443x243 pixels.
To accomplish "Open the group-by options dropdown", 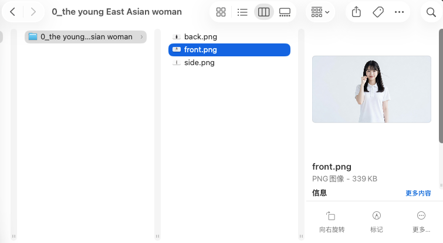I will (x=320, y=12).
